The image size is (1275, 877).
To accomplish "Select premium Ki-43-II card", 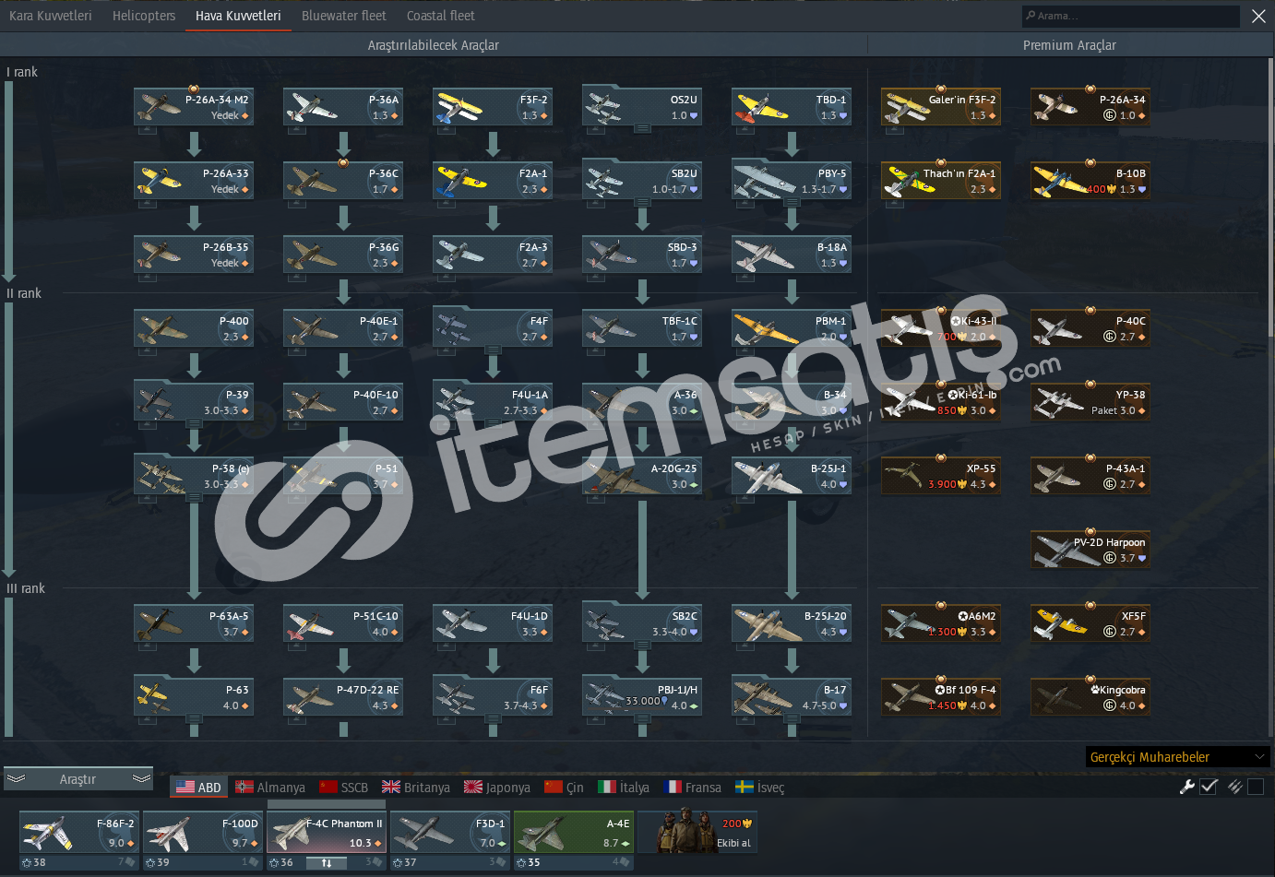I will pyautogui.click(x=941, y=328).
